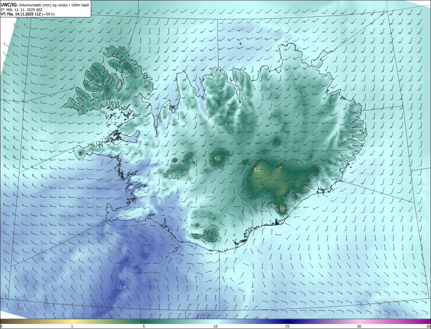The image size is (431, 329).
Task: Click the 3.6 value near the southeast coast
Action: 282,209
